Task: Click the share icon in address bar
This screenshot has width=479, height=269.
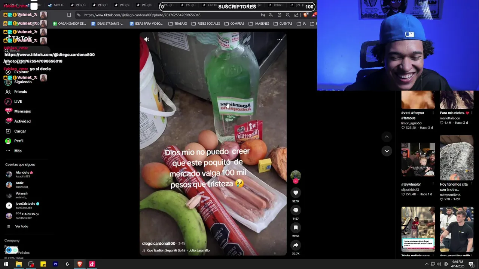Action: point(296,15)
